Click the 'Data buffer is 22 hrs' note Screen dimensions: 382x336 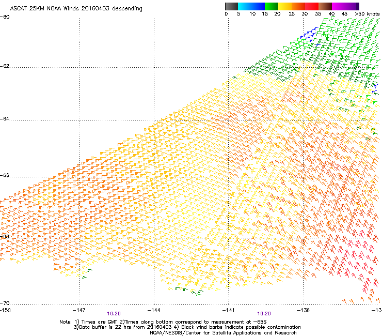click(x=187, y=327)
